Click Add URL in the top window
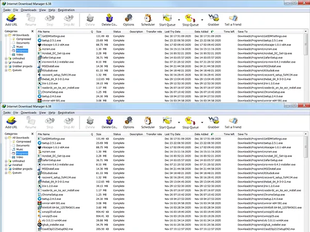Viewport: 310px width, 232px height. click(11, 21)
